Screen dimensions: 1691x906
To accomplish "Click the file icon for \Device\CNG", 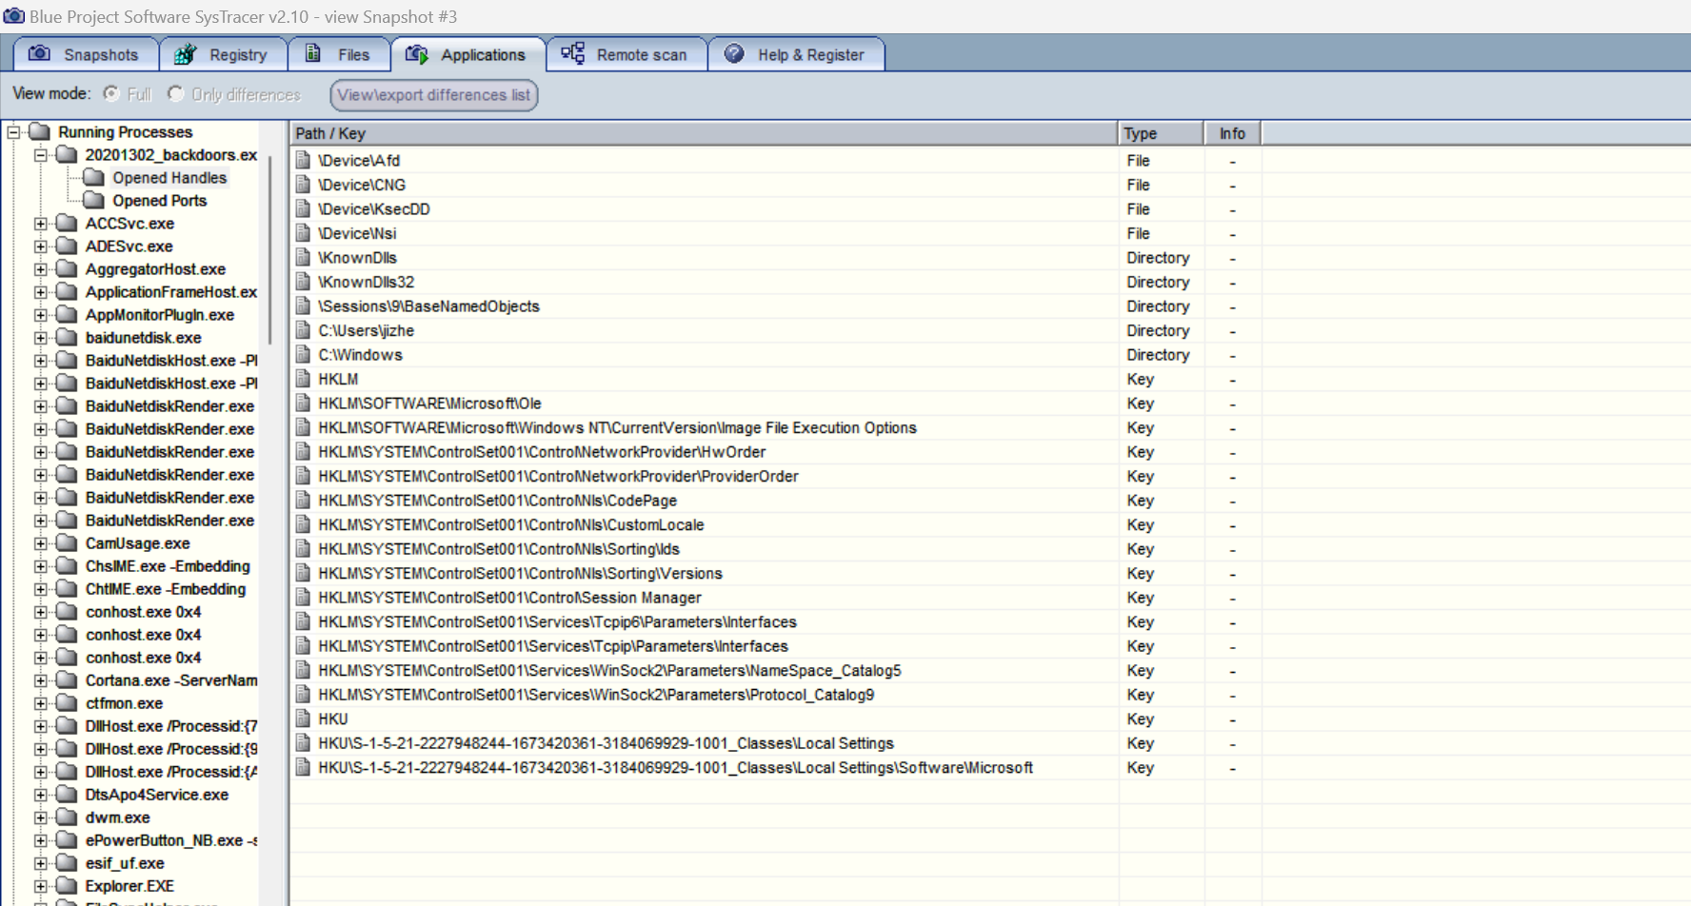I will coord(303,185).
